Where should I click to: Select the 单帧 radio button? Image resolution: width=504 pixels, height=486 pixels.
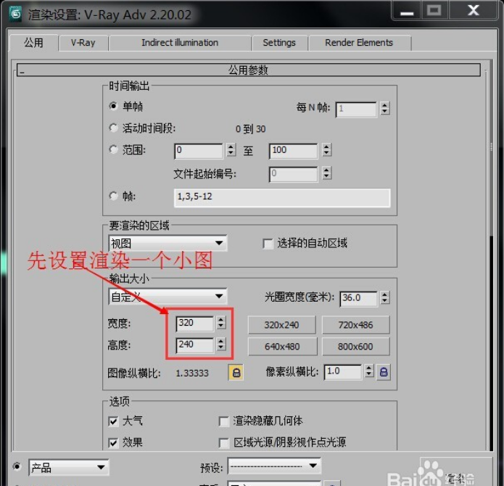(x=113, y=106)
